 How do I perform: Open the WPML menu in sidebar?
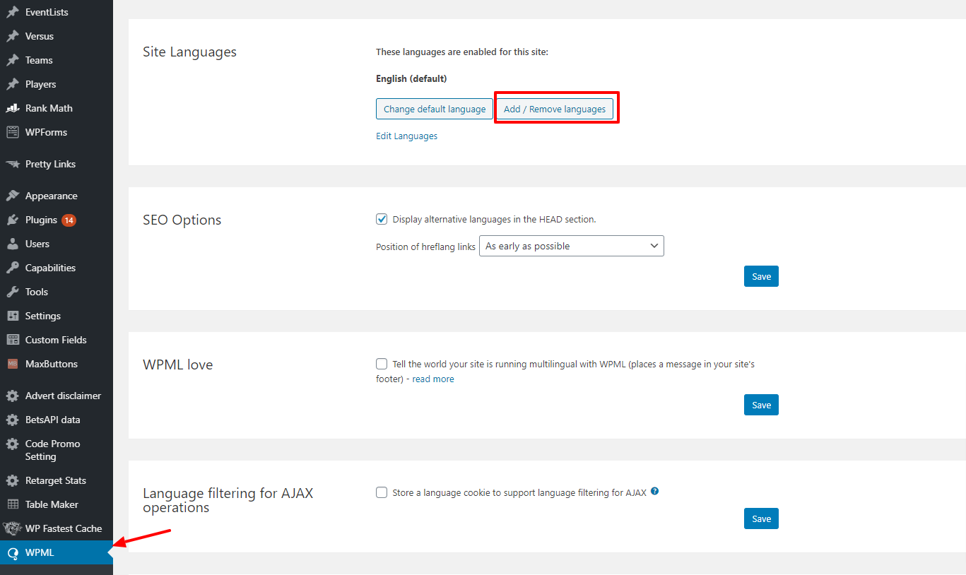[x=40, y=552]
